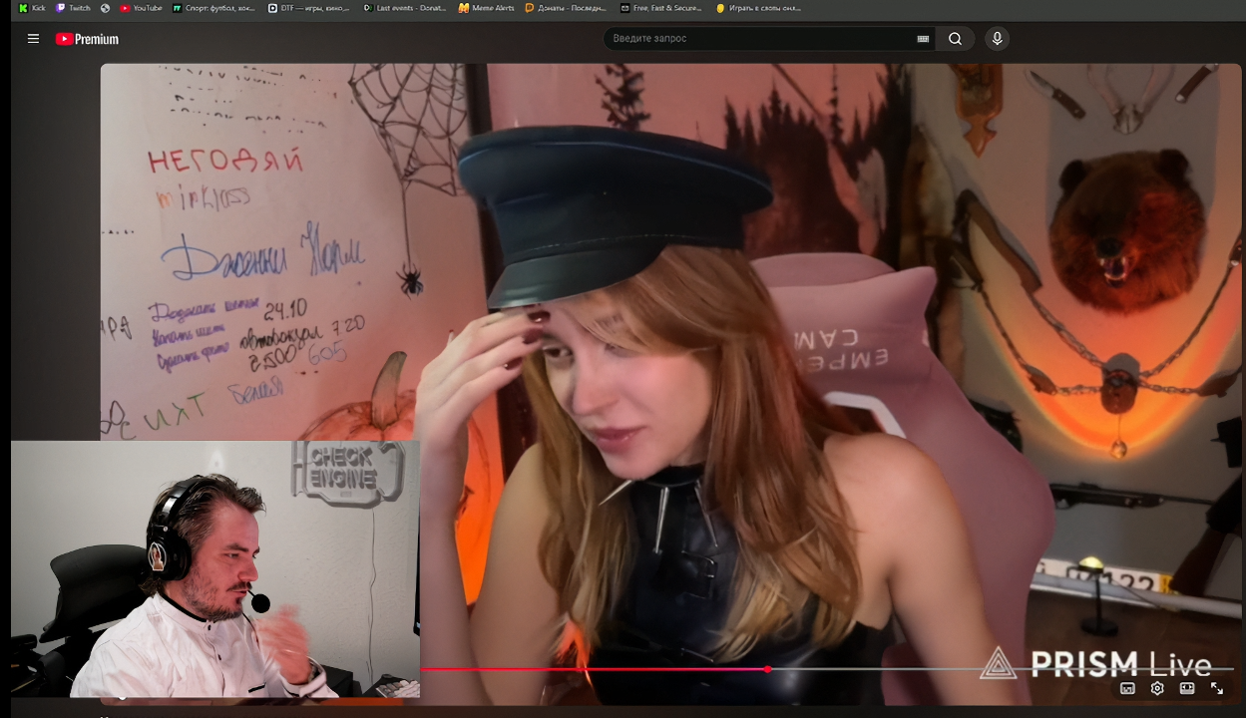Open the 'Играть в слоты онл...' bookmark
Image resolution: width=1246 pixels, height=718 pixels.
[x=758, y=8]
